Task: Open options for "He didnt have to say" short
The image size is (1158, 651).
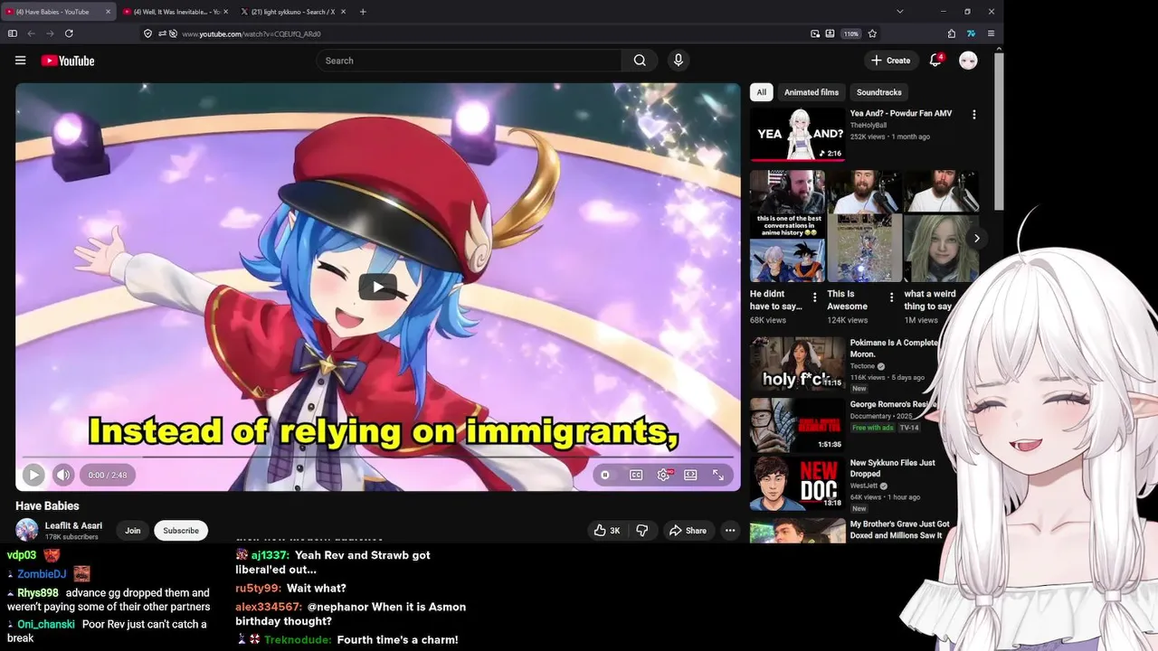Action: coord(814,297)
